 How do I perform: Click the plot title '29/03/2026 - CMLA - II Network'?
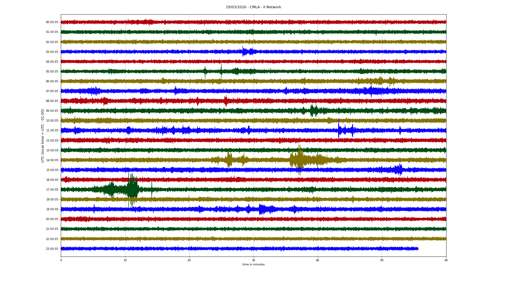(253, 7)
